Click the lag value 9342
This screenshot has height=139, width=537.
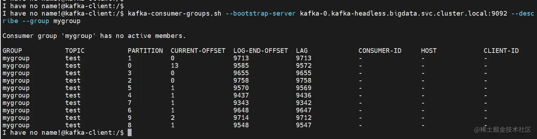[304, 103]
